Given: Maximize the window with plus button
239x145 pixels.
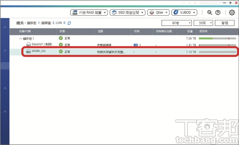Looking at the screenshot, I should (231, 3).
